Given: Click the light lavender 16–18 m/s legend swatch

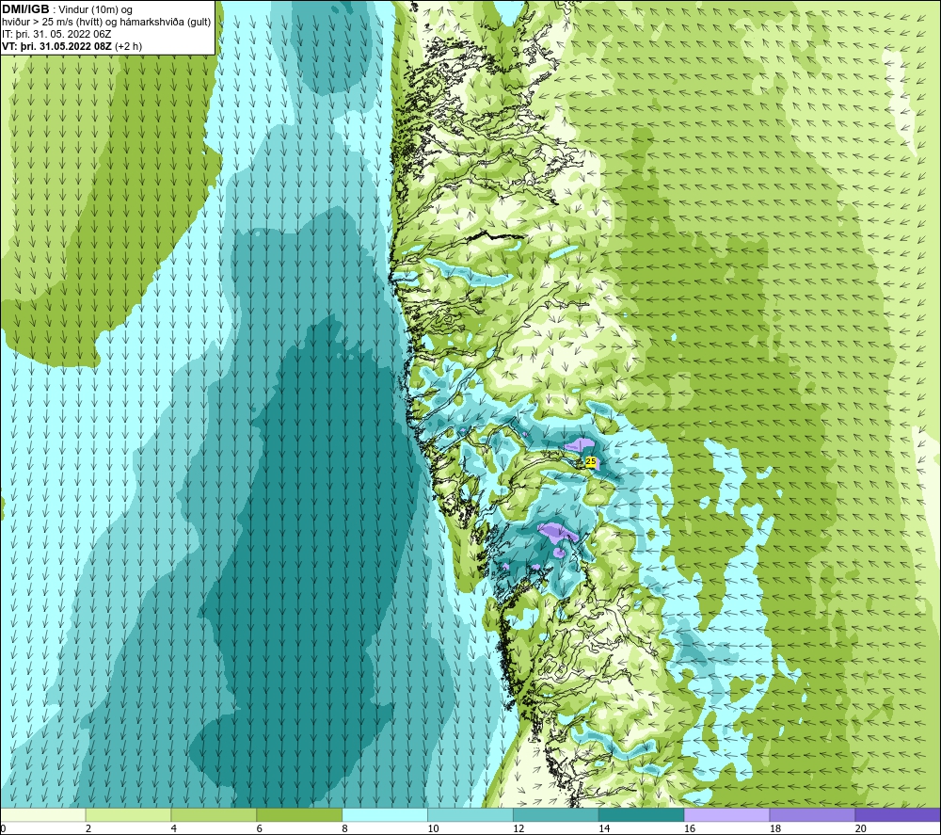Looking at the screenshot, I should click(x=726, y=814).
